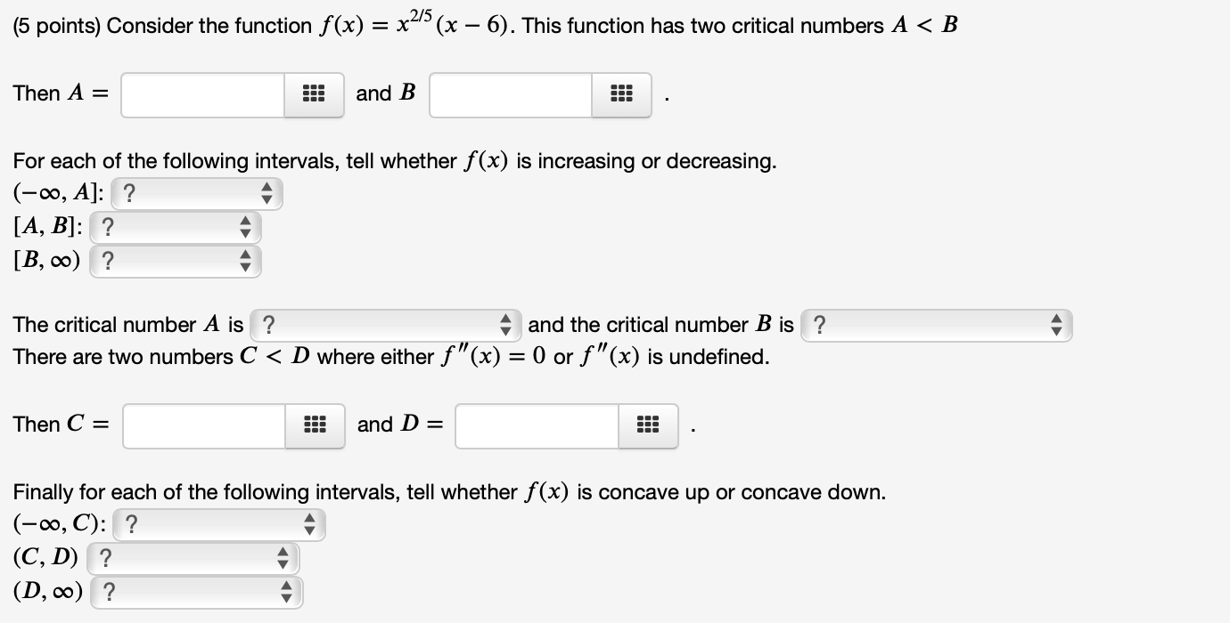Open the equation editor for answer D
Image resolution: width=1230 pixels, height=623 pixels.
click(x=647, y=425)
